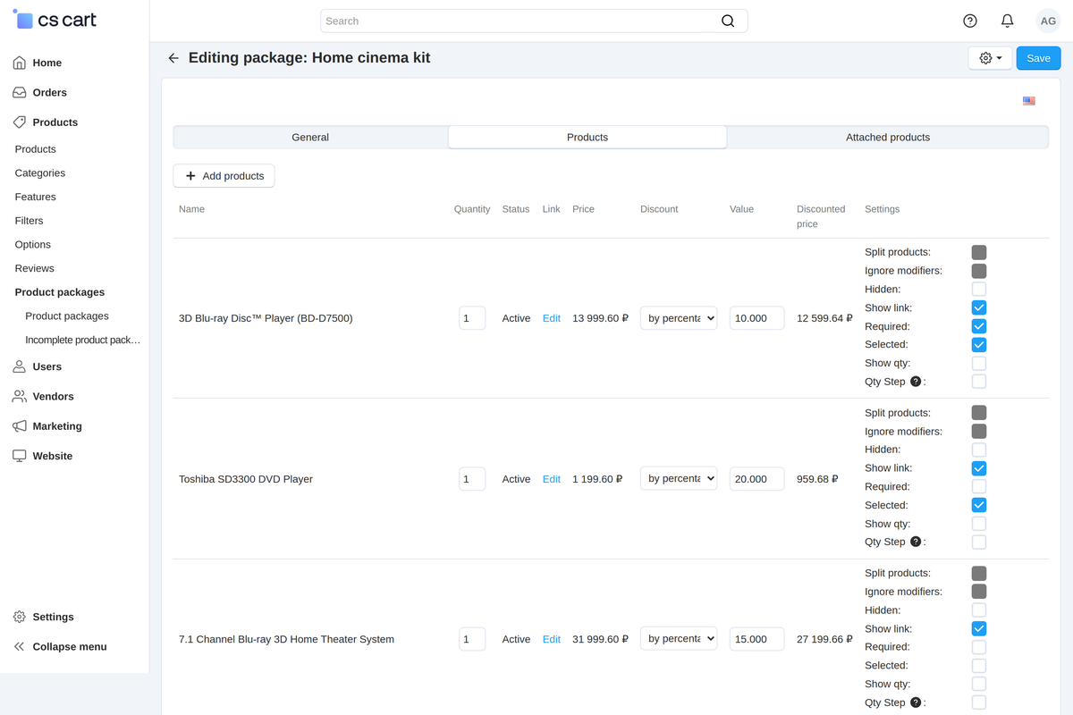Click Qty Step help icon for Home Theater System
Screen dimensions: 1073x715
916,702
